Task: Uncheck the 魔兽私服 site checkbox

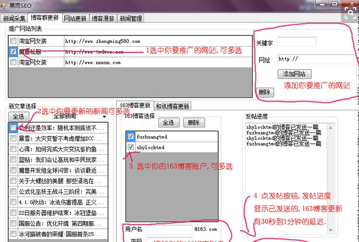Action: coord(13,52)
